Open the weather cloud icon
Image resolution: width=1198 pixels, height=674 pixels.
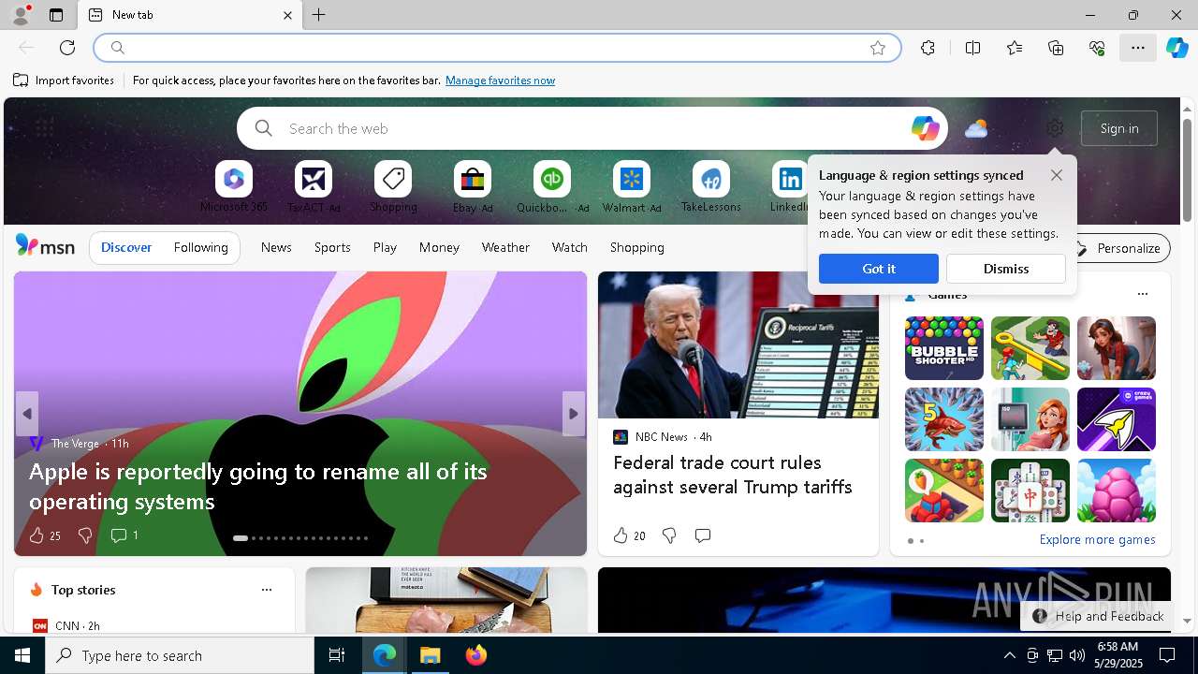[x=976, y=128]
